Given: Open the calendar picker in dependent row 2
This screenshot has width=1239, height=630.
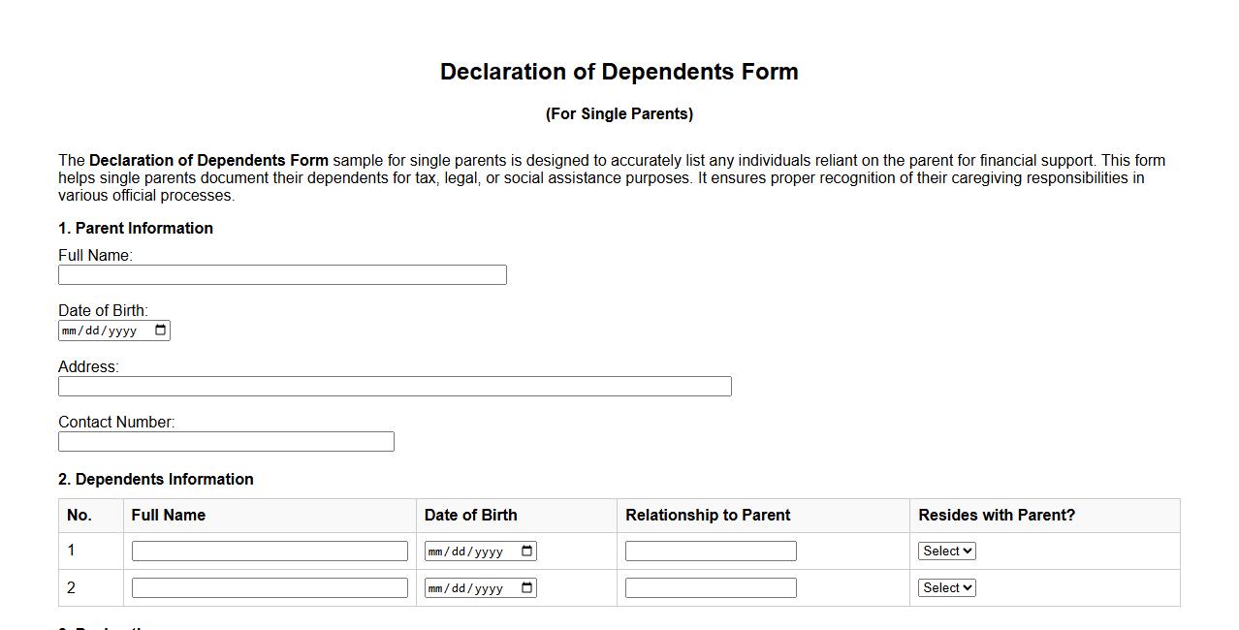Looking at the screenshot, I should (526, 587).
